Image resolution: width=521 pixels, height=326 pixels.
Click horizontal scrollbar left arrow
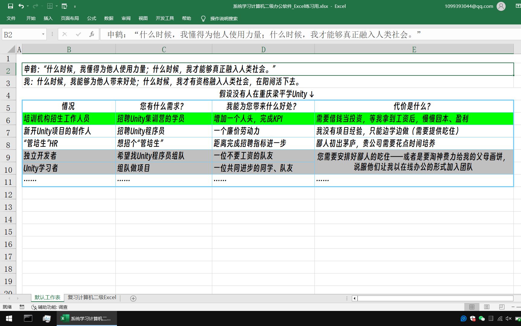tap(355, 298)
